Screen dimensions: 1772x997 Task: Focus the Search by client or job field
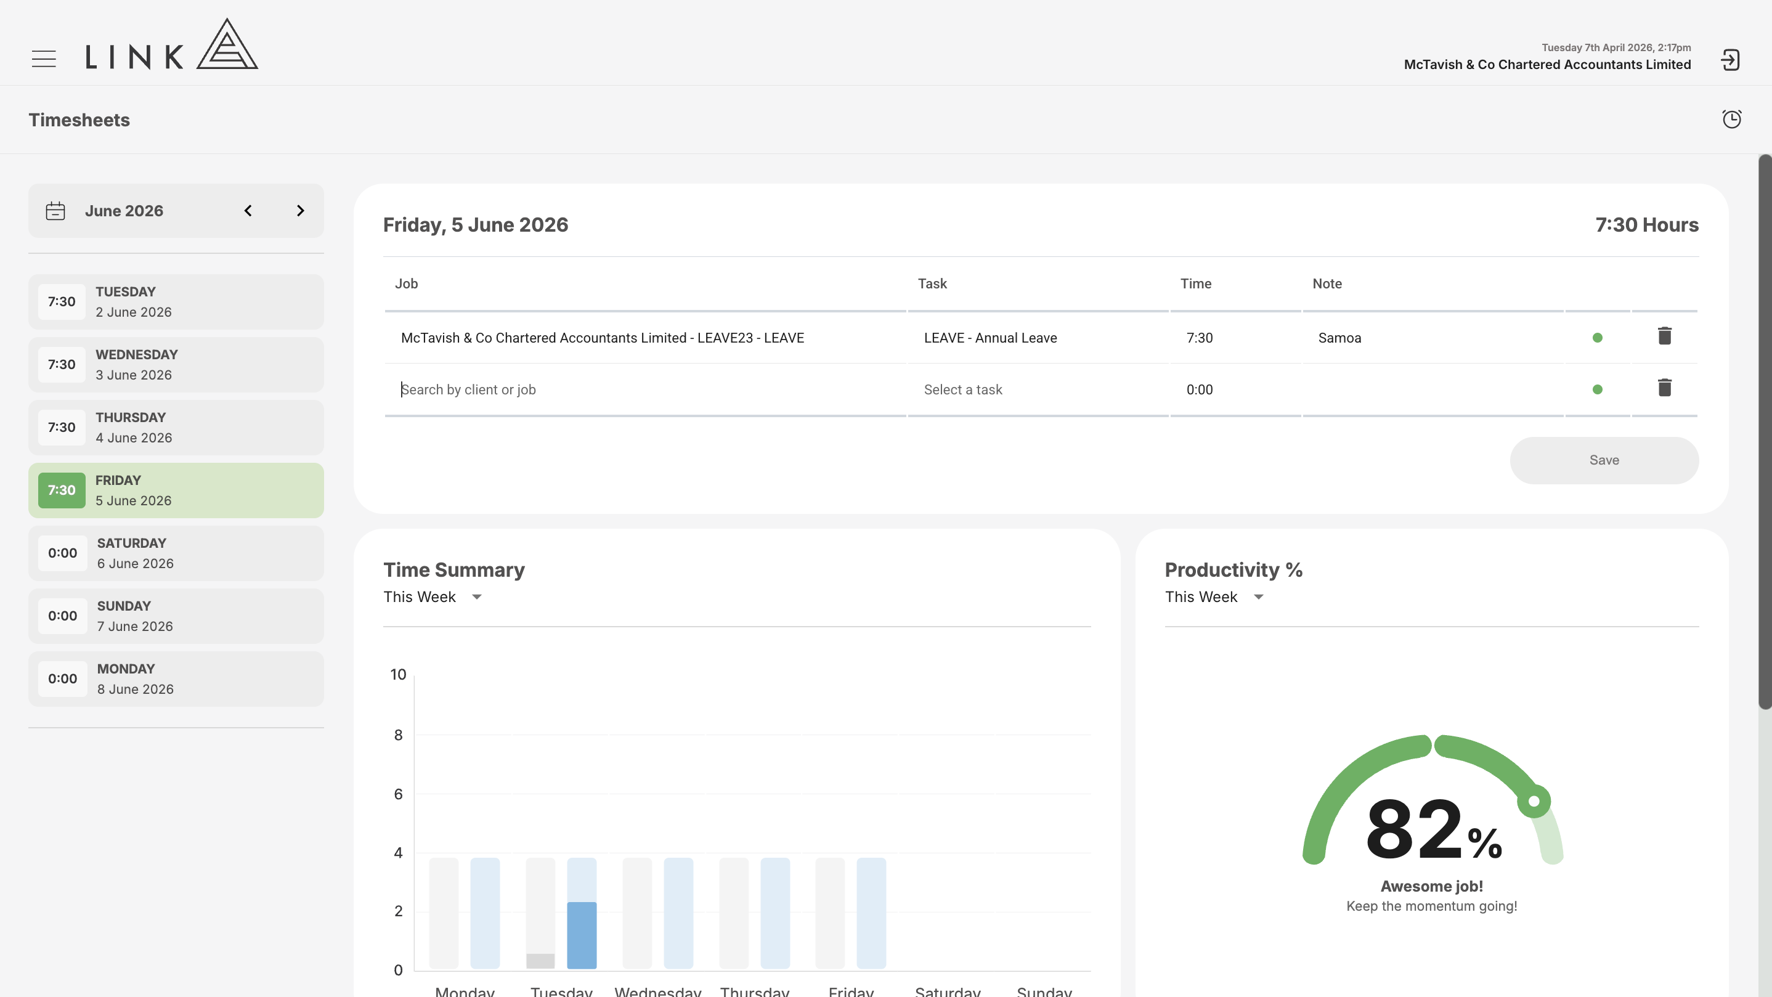tap(645, 389)
